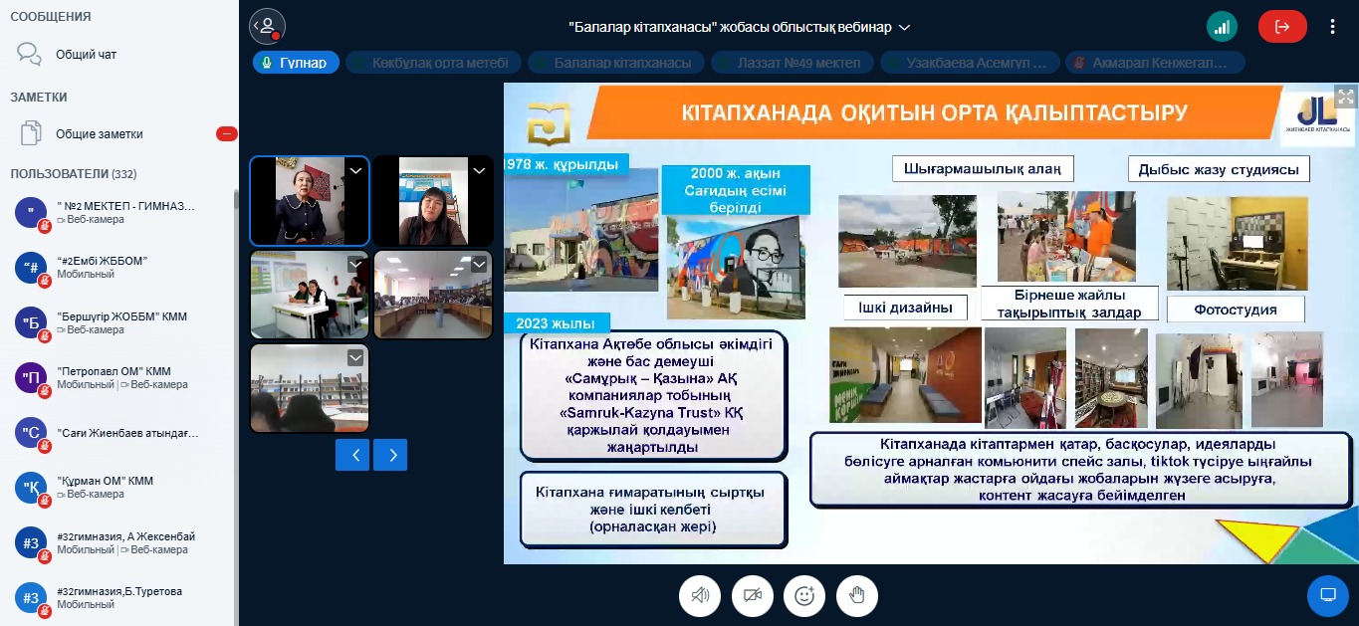Click the red leave meeting button
This screenshot has height=626, width=1359.
[1282, 27]
